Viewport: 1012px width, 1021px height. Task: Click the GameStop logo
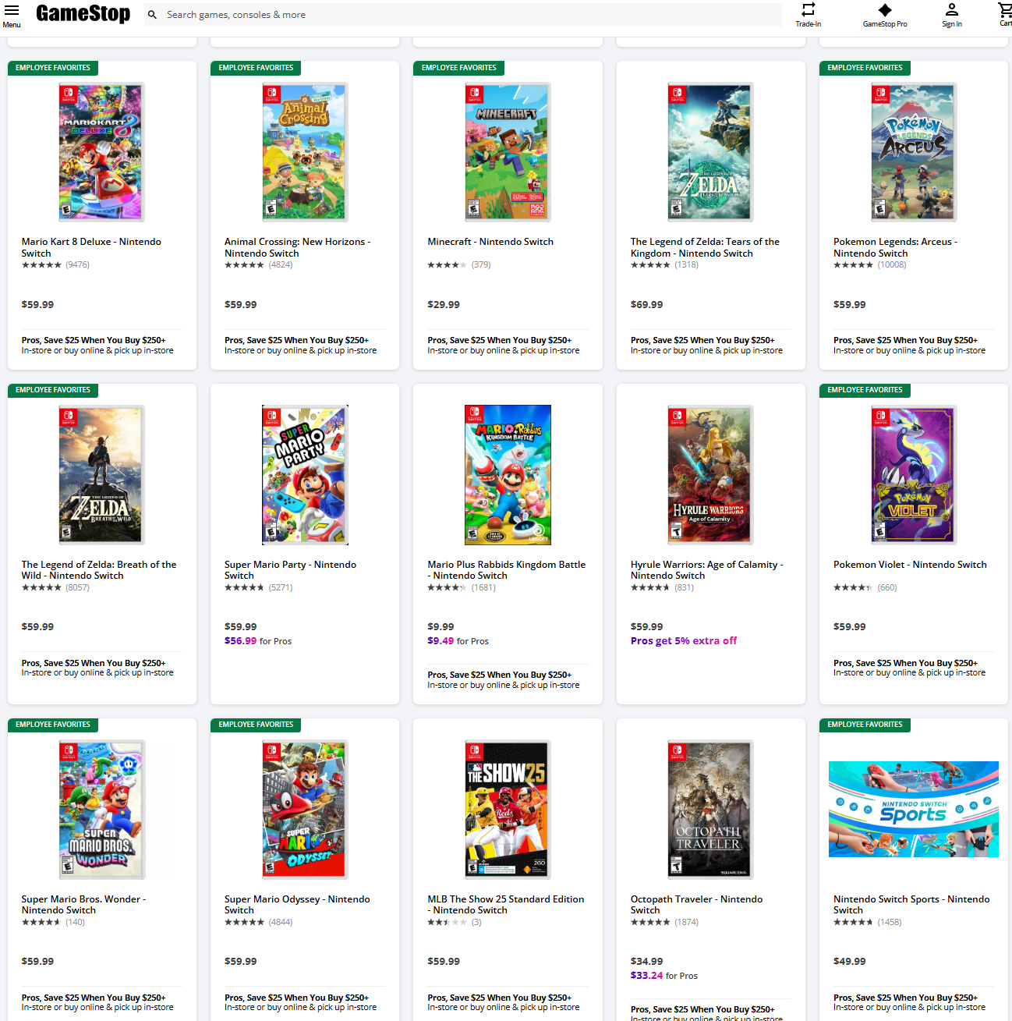point(83,14)
